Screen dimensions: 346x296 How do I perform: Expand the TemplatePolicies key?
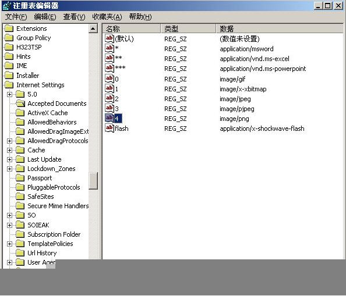(9, 244)
